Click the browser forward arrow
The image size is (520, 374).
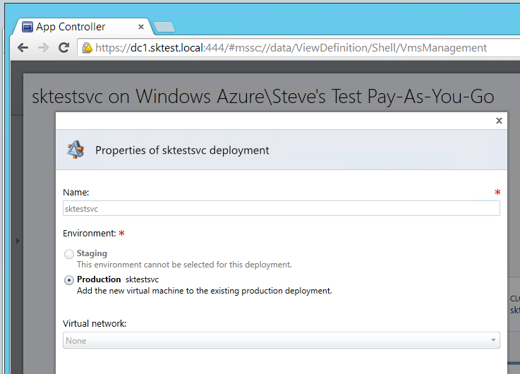click(x=43, y=48)
